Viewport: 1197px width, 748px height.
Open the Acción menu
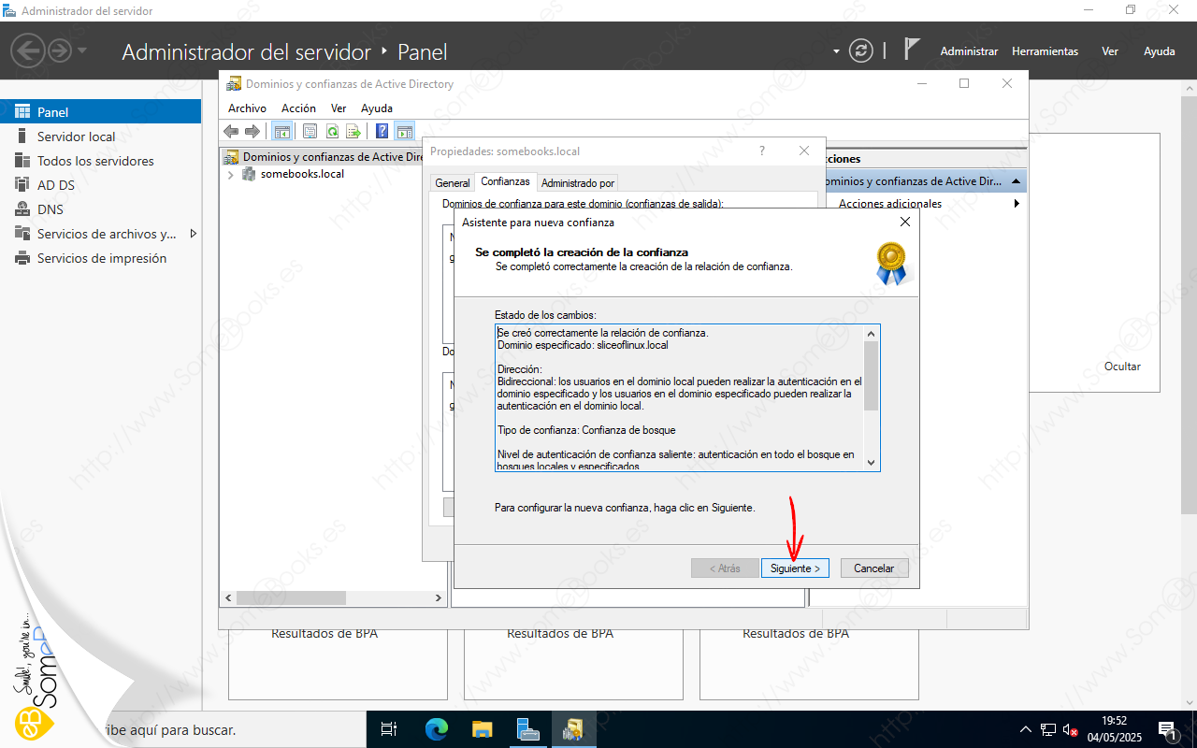(x=298, y=108)
